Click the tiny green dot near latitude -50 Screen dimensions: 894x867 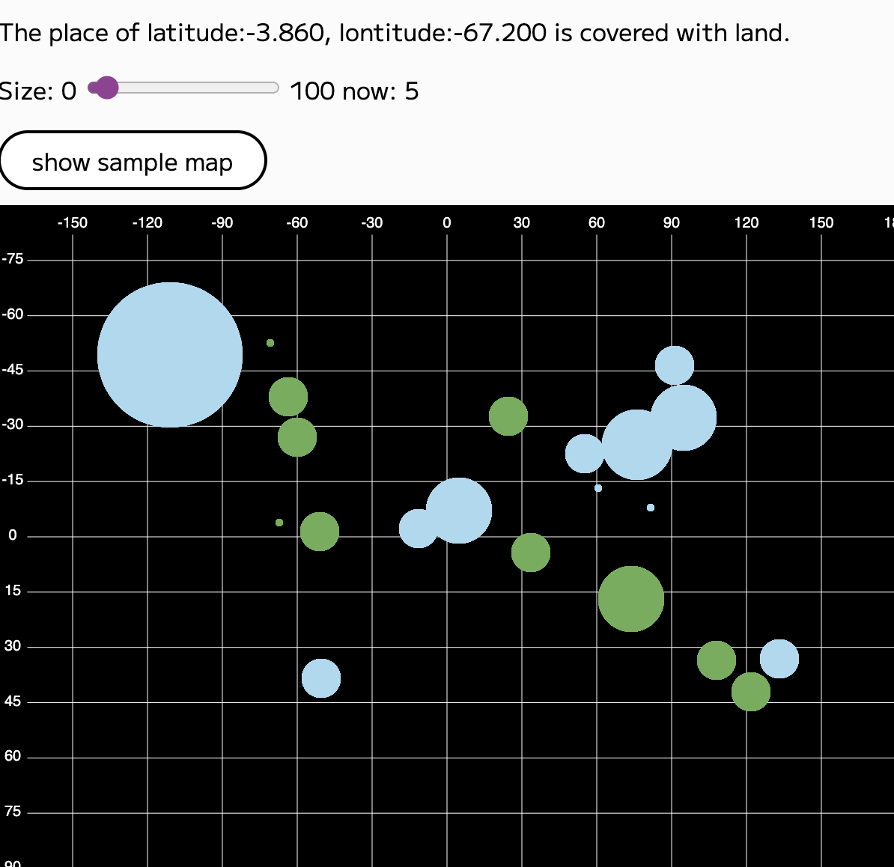pyautogui.click(x=270, y=343)
